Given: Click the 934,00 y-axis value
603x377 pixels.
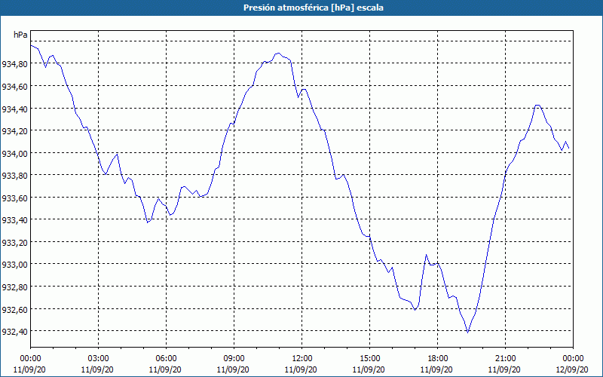Looking at the screenshot, I should [x=15, y=153].
